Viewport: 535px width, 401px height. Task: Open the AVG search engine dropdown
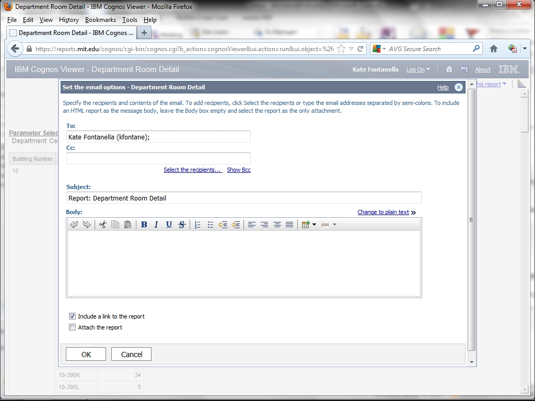379,49
